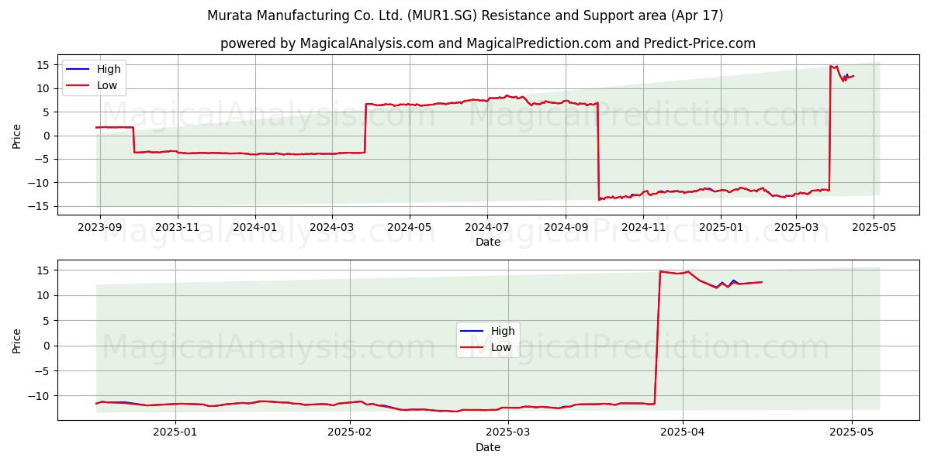Click the 'Price' y-axis label of top chart

17,136
